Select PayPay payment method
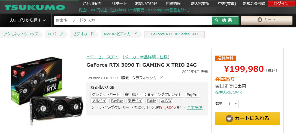The image size is (296, 135). [x=117, y=101]
